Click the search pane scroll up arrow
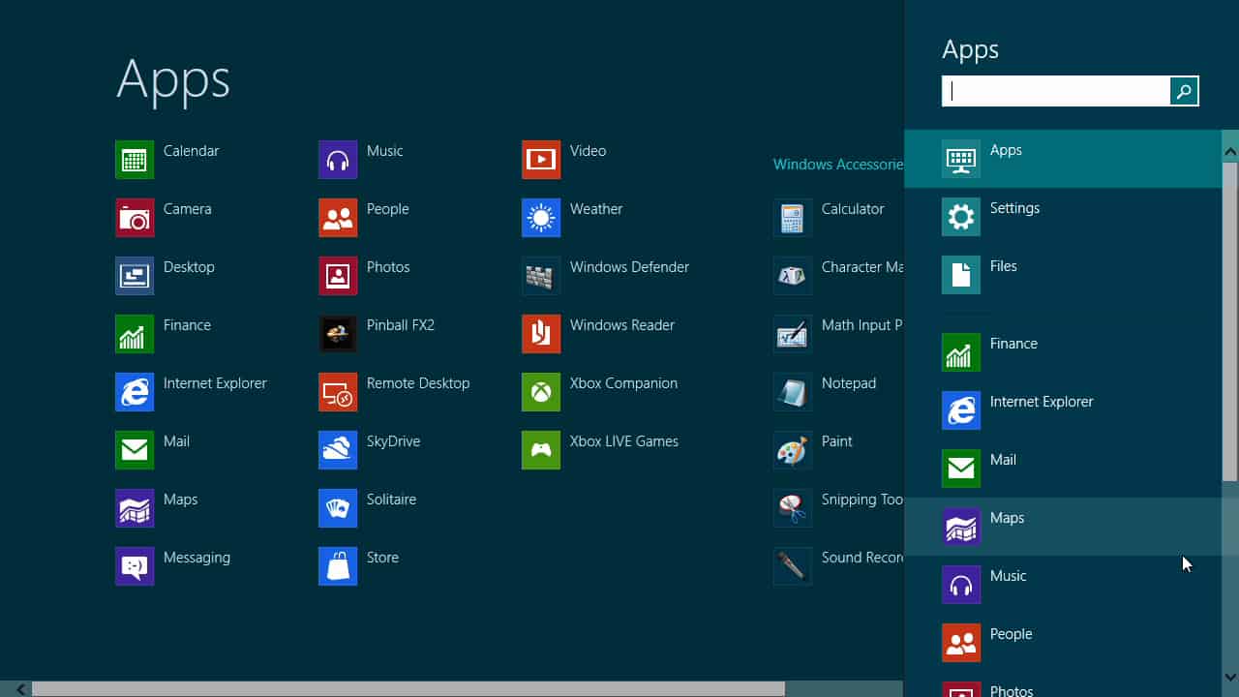1239x697 pixels. click(x=1230, y=151)
